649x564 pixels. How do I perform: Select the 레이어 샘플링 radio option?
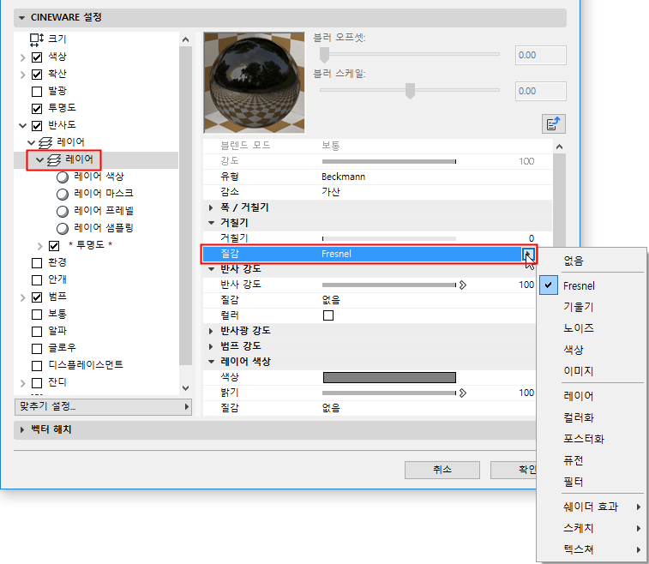tap(63, 228)
